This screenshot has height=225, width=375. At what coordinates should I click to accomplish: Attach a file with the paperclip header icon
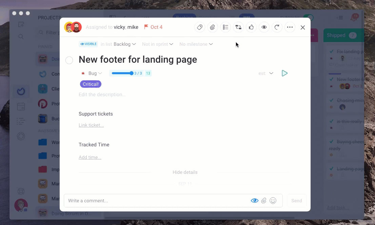(212, 27)
